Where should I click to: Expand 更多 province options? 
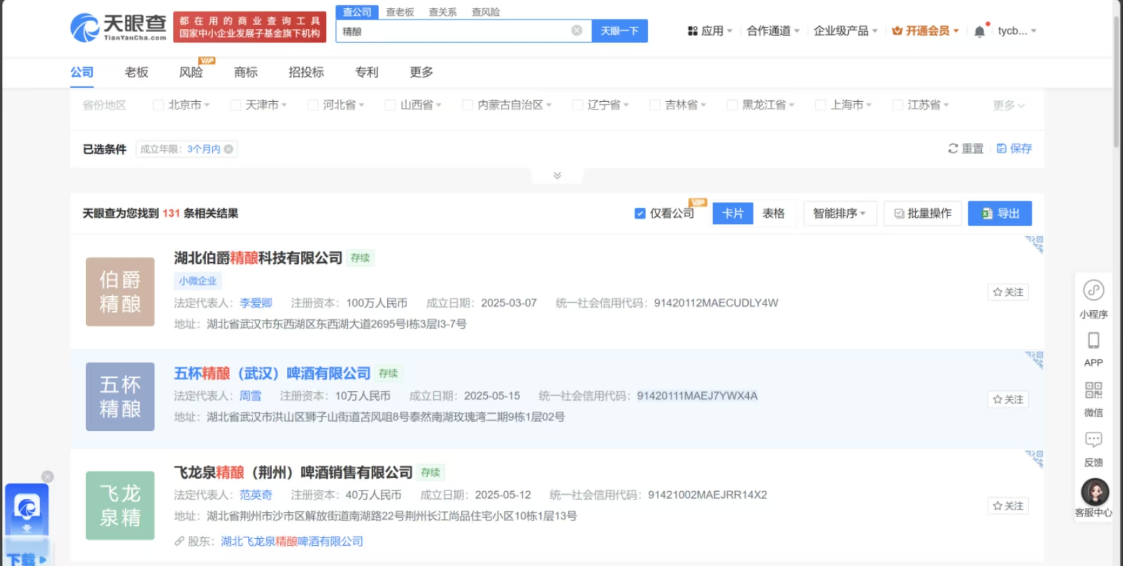click(x=1008, y=105)
